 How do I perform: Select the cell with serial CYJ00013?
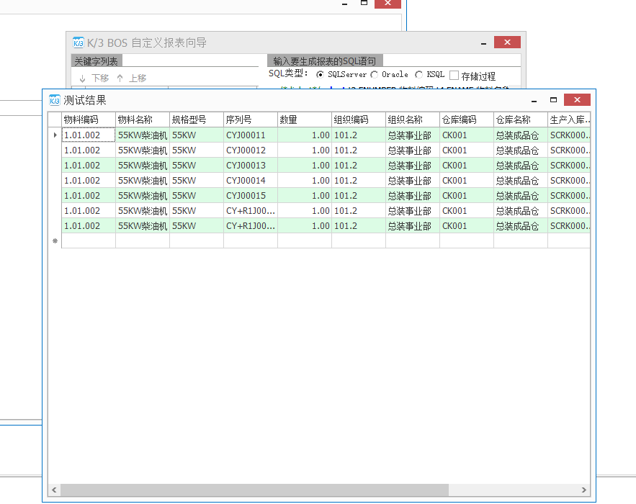tap(250, 166)
